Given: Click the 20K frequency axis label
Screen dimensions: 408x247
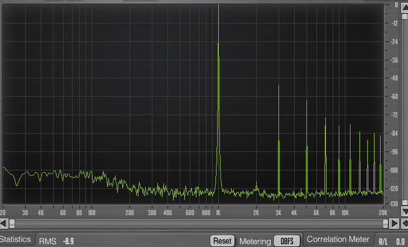Looking at the screenshot, I should point(383,213).
